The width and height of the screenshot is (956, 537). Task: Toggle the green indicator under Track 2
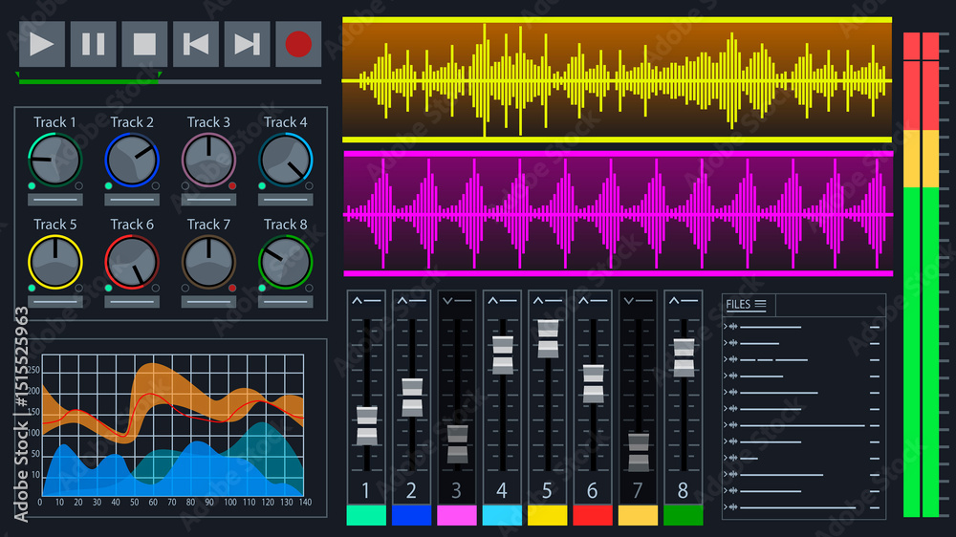tap(109, 186)
